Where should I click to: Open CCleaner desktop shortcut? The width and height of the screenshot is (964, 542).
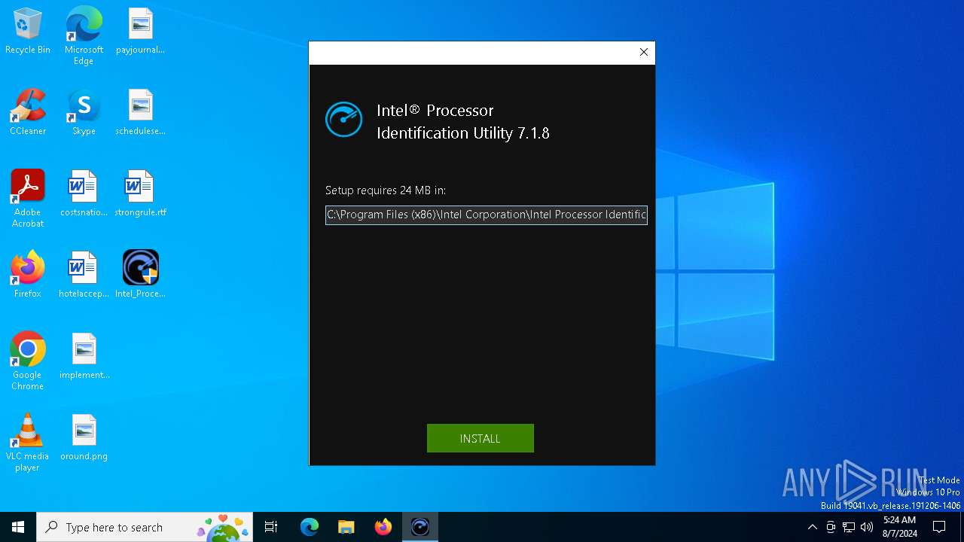28,113
